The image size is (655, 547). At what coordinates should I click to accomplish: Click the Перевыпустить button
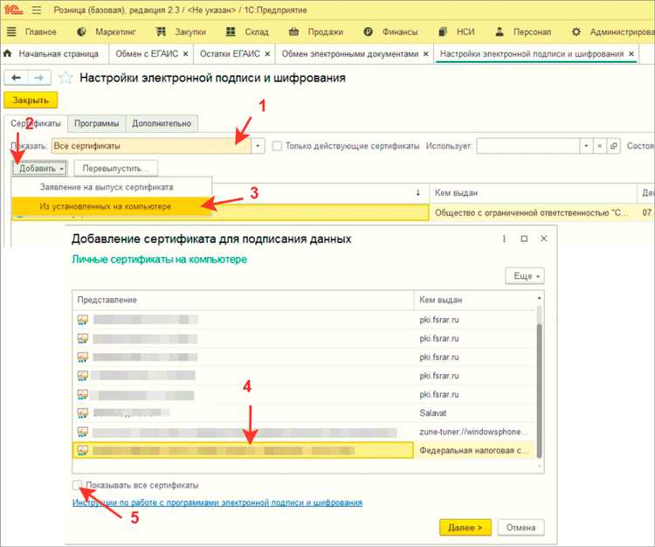pos(116,169)
